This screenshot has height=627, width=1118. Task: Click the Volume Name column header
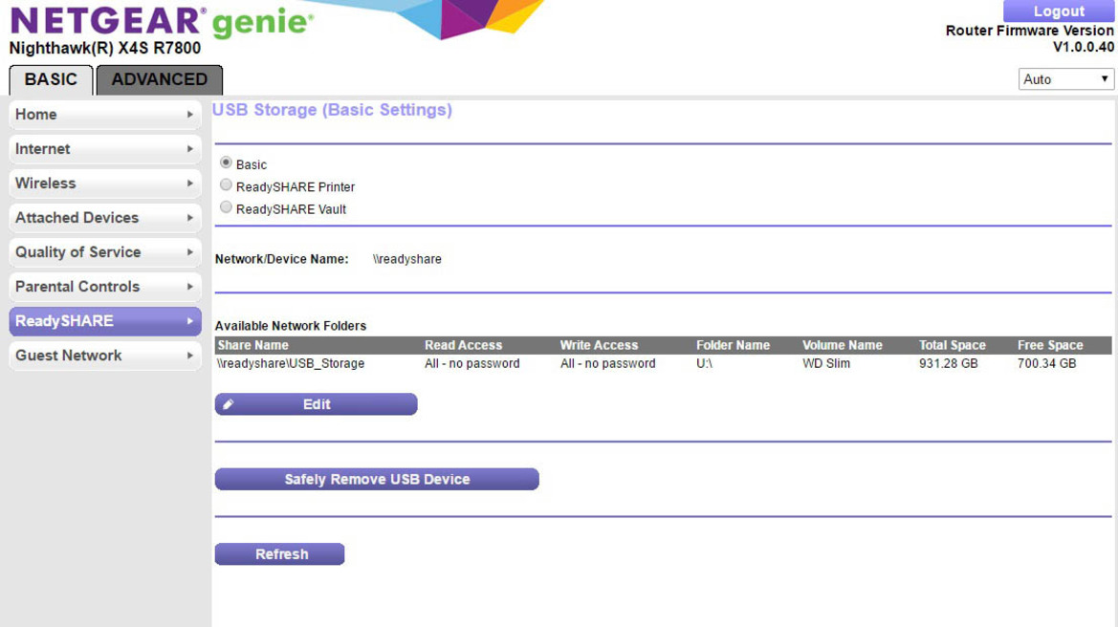(x=842, y=345)
